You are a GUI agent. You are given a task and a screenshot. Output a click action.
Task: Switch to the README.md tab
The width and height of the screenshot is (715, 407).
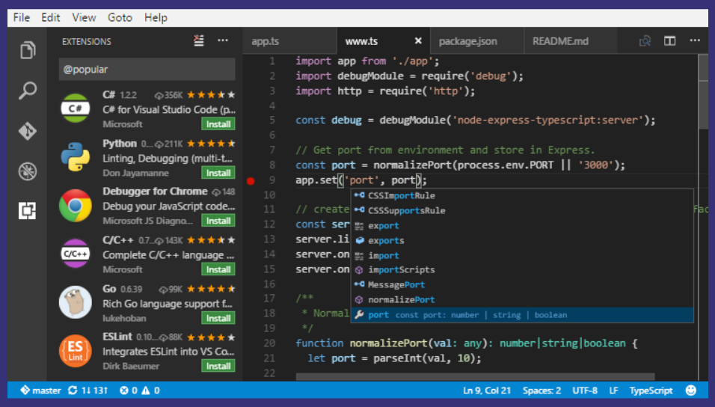click(571, 41)
